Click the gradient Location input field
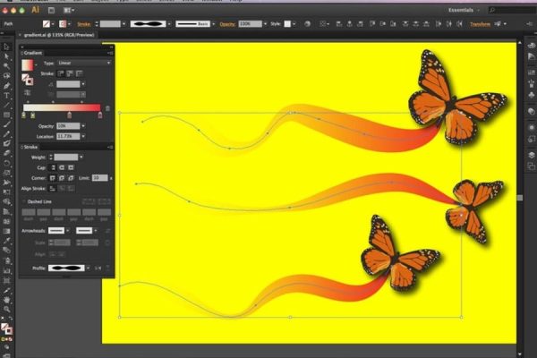 tap(70, 135)
